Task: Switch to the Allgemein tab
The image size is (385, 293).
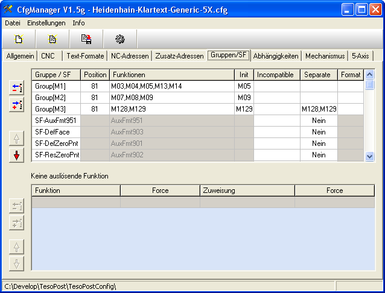Action: (x=20, y=56)
